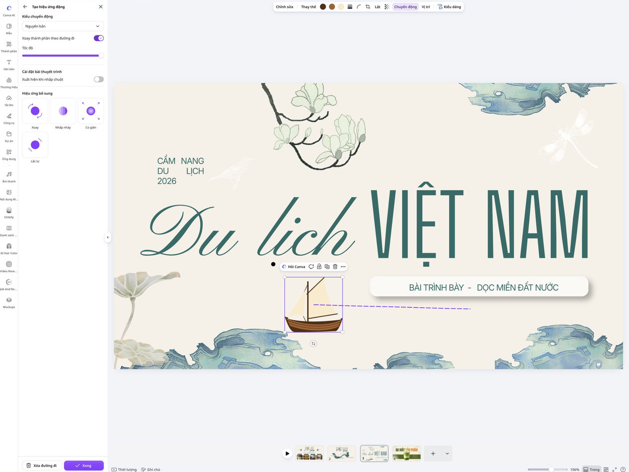Image resolution: width=629 pixels, height=472 pixels.
Task: Open more options on the floating toolbar
Action: (343, 266)
